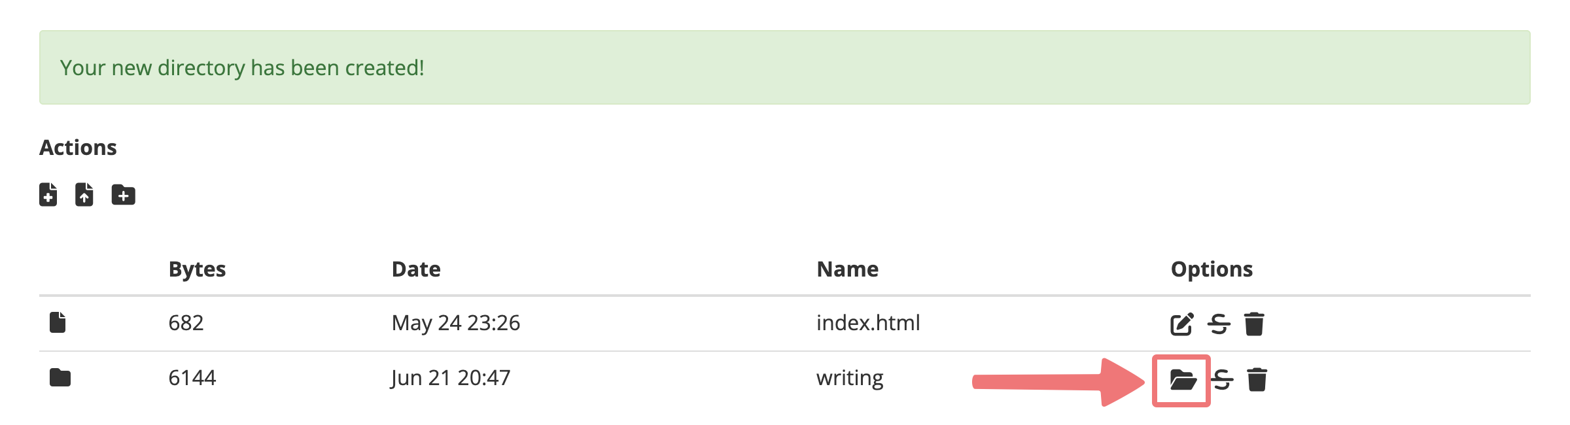This screenshot has width=1570, height=425.
Task: Select the index.html file name
Action: pyautogui.click(x=868, y=322)
